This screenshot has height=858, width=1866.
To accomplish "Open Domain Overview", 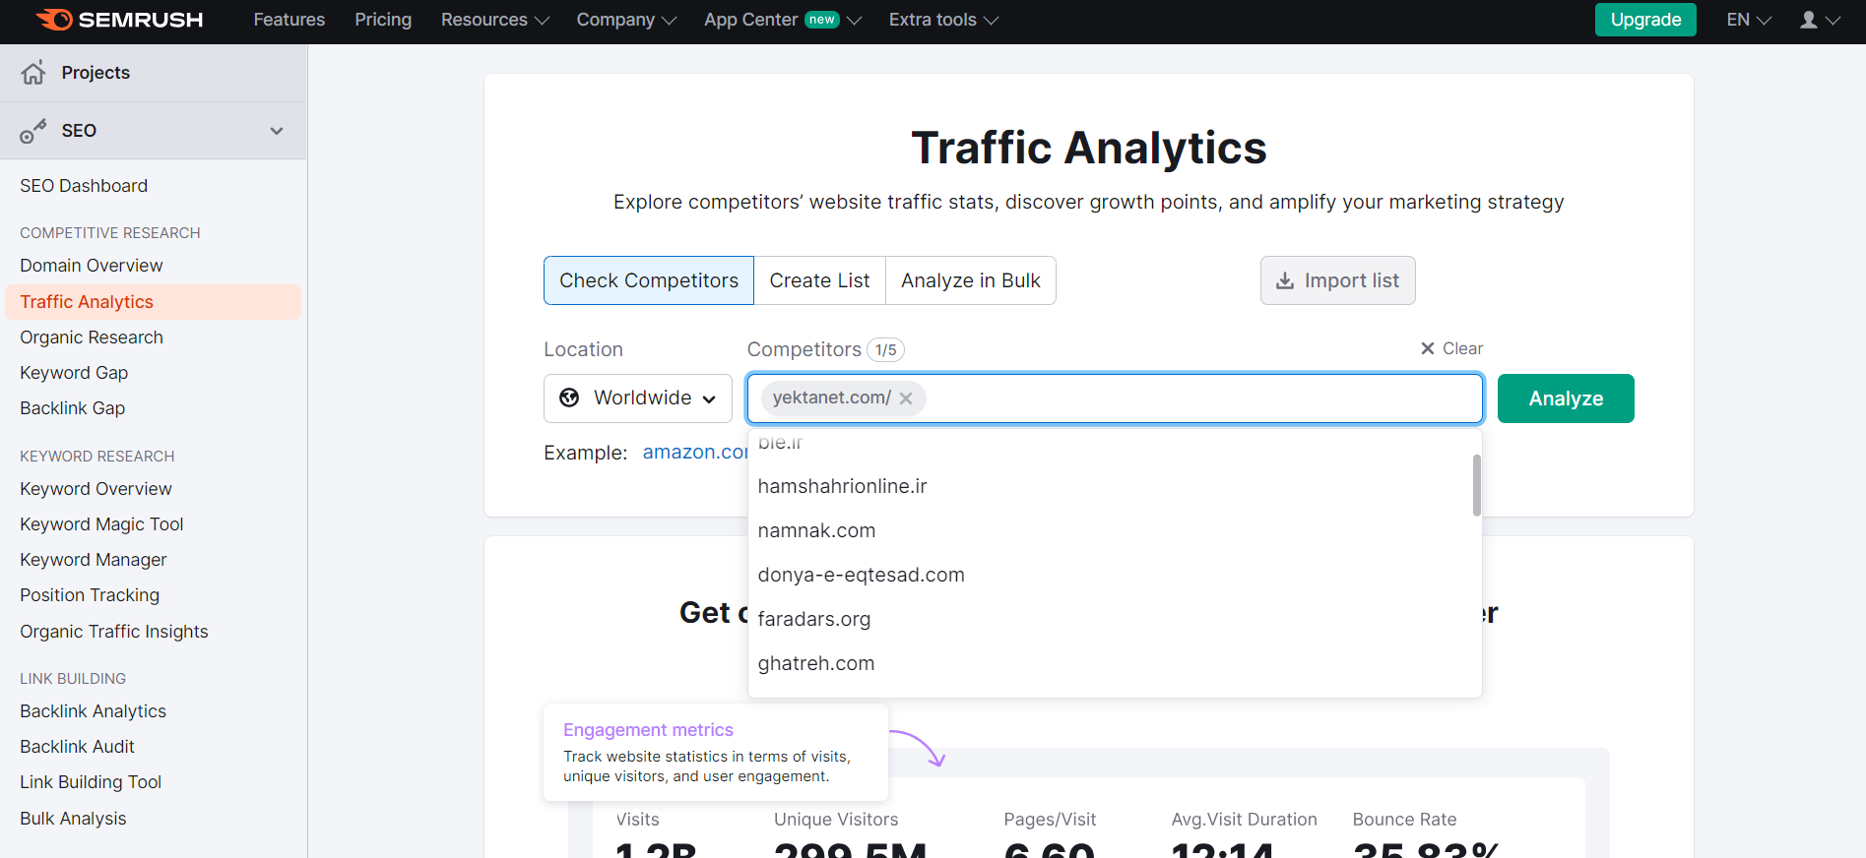I will (x=92, y=266).
